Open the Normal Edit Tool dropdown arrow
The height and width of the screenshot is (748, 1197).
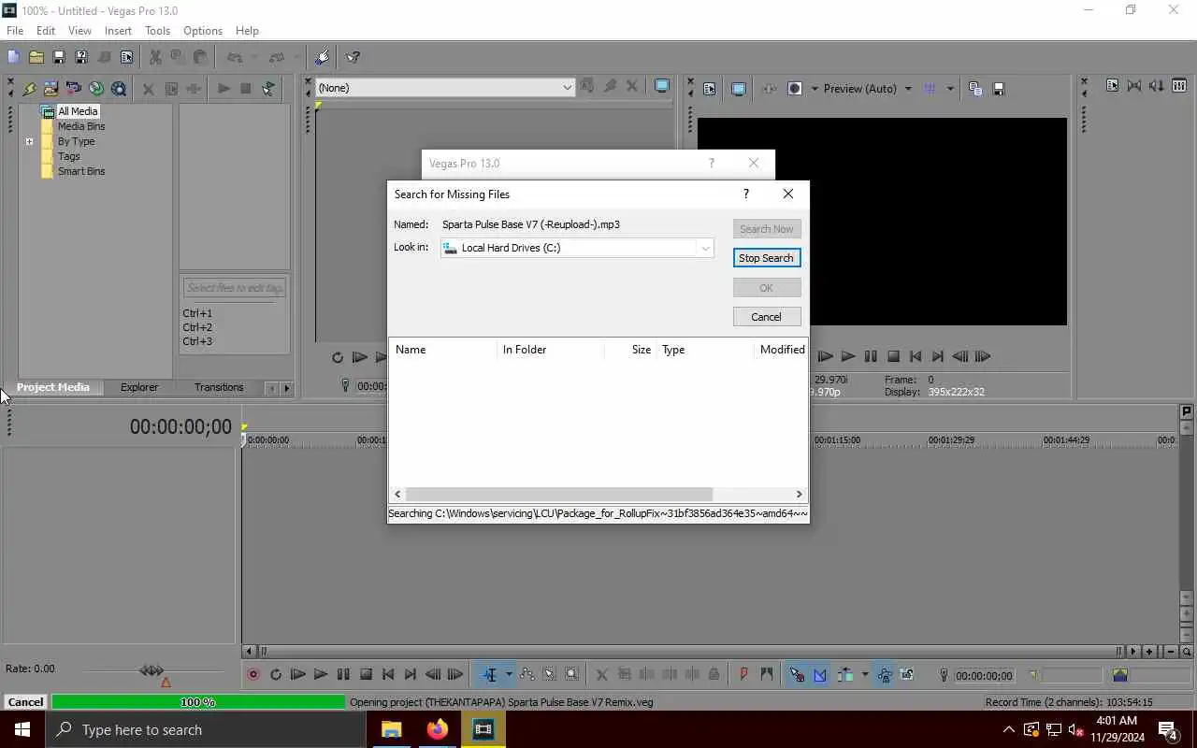tap(509, 674)
